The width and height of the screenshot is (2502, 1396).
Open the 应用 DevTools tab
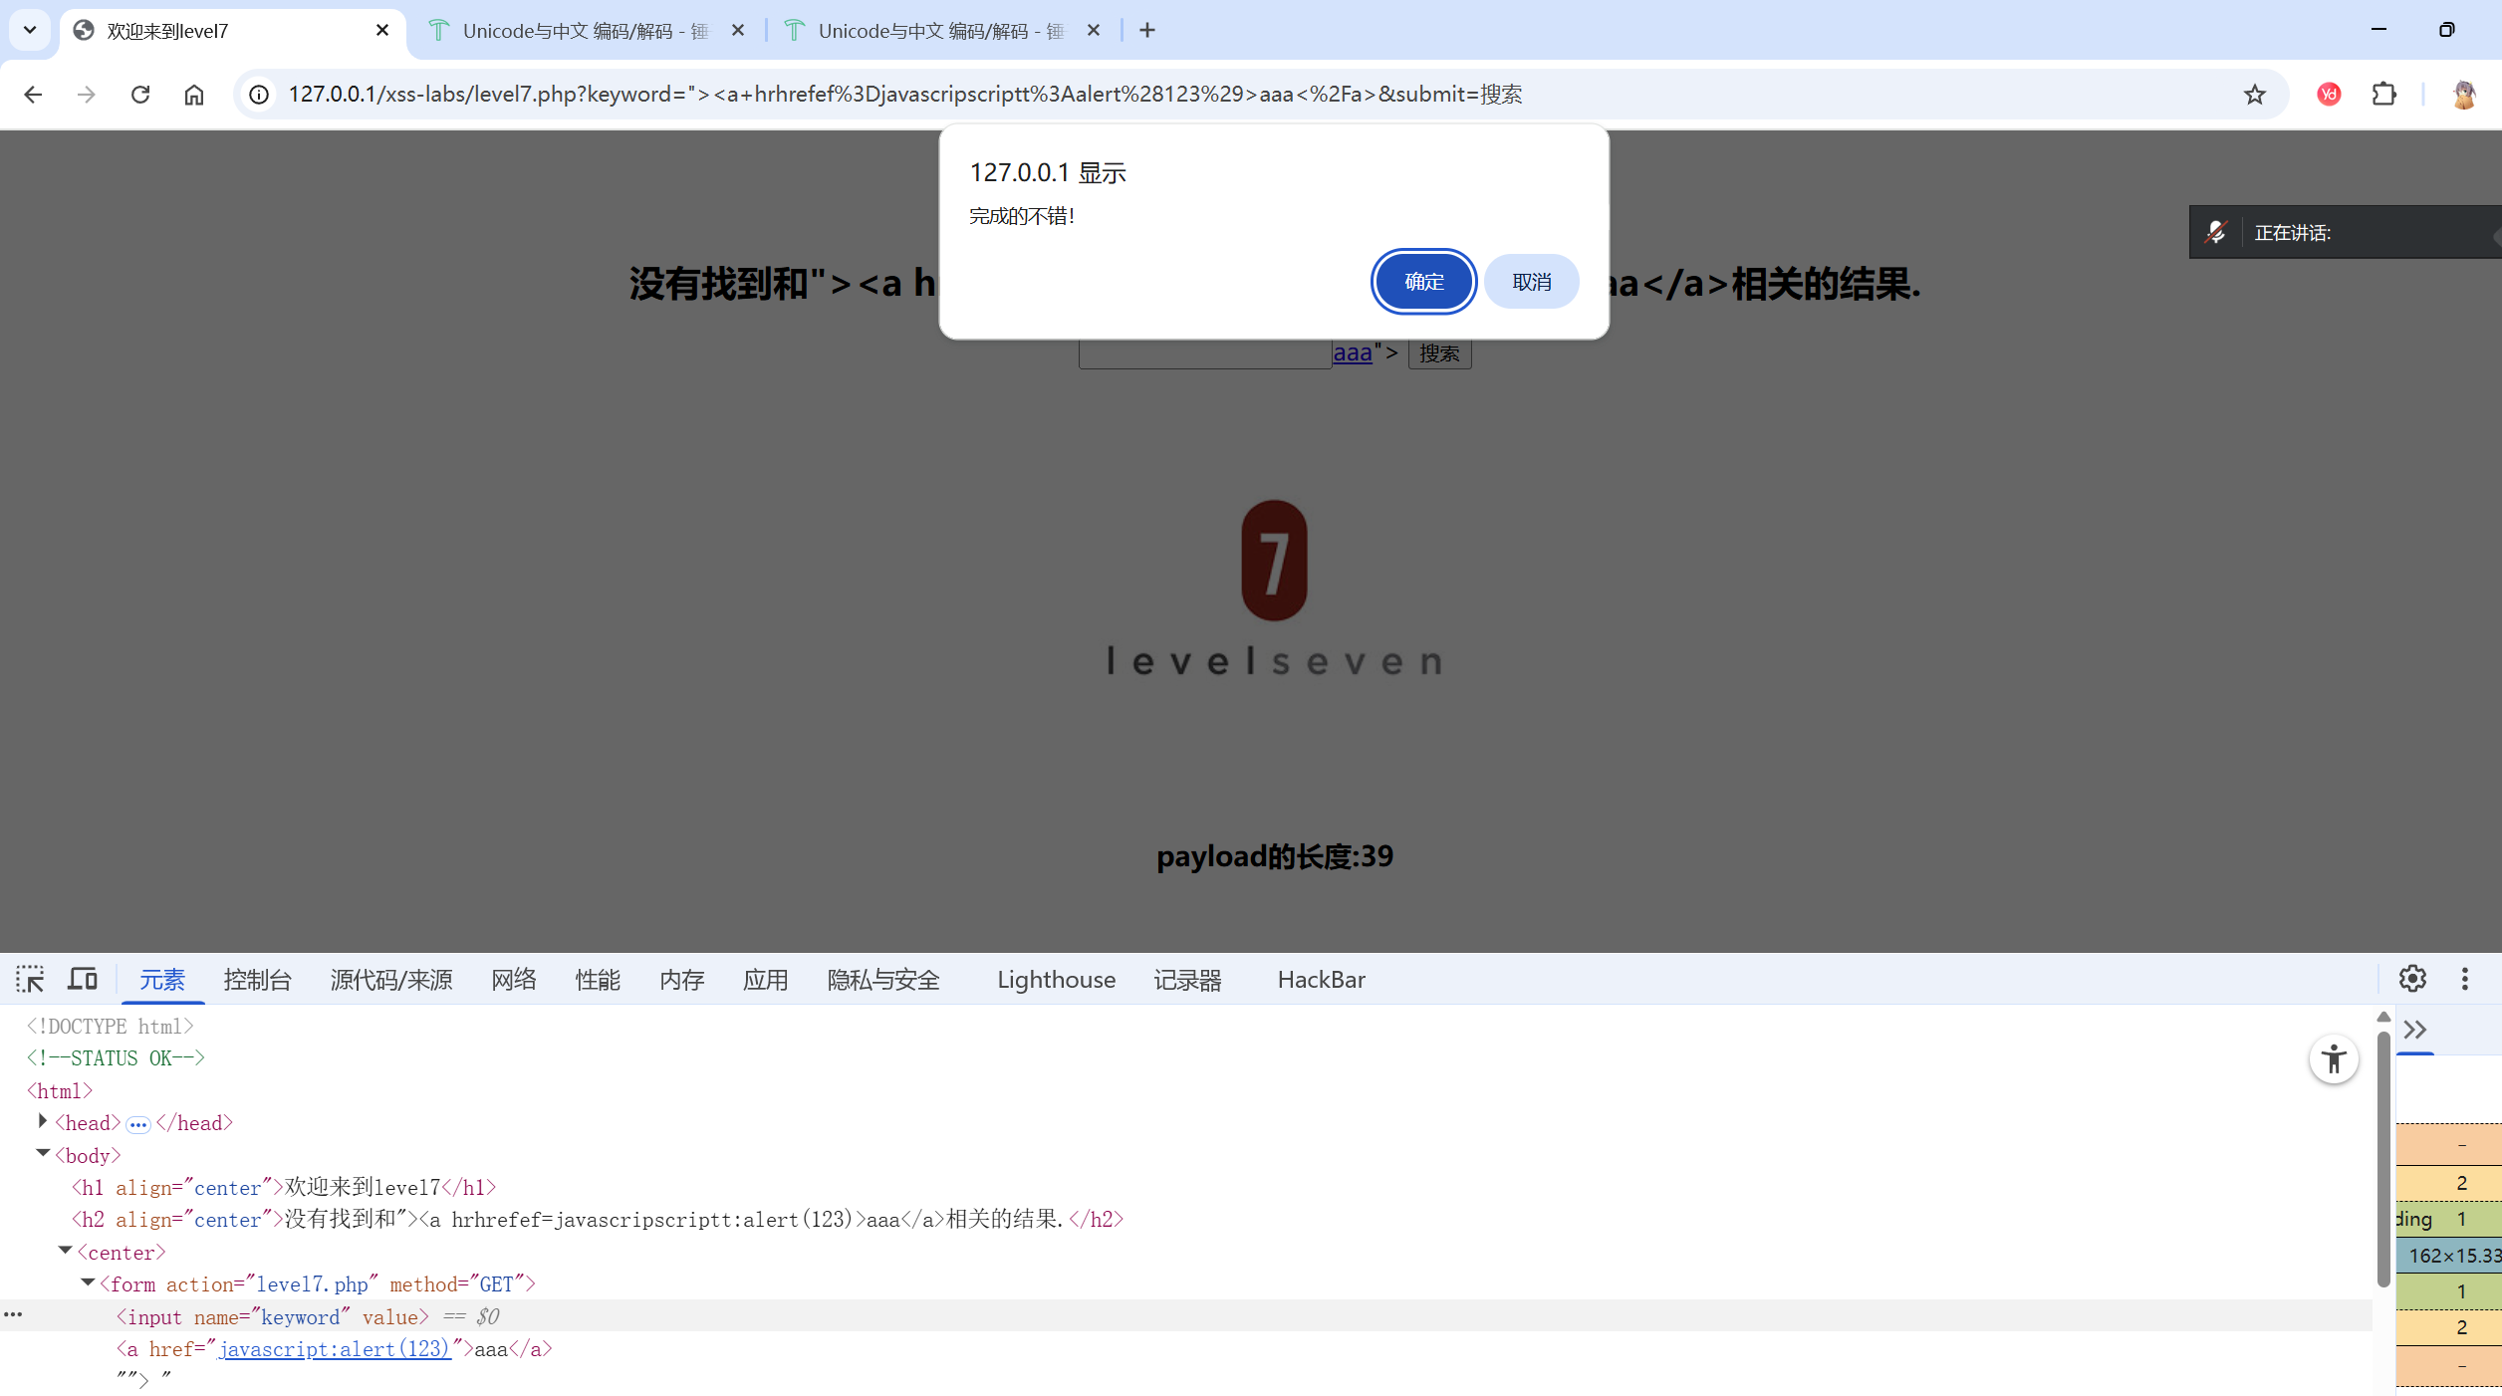click(765, 980)
